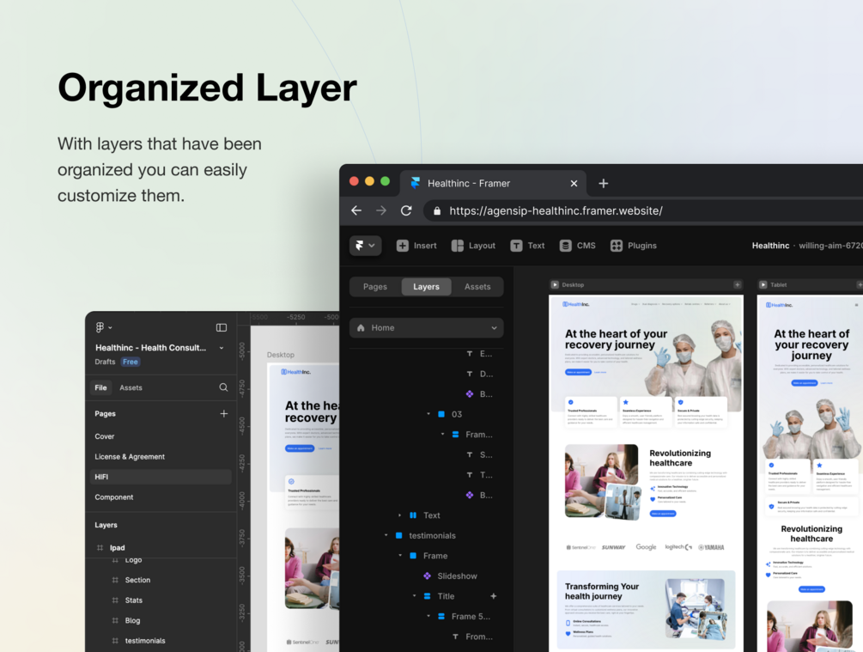Switch to the File tab in Figma
Viewport: 863px width, 652px height.
point(100,387)
